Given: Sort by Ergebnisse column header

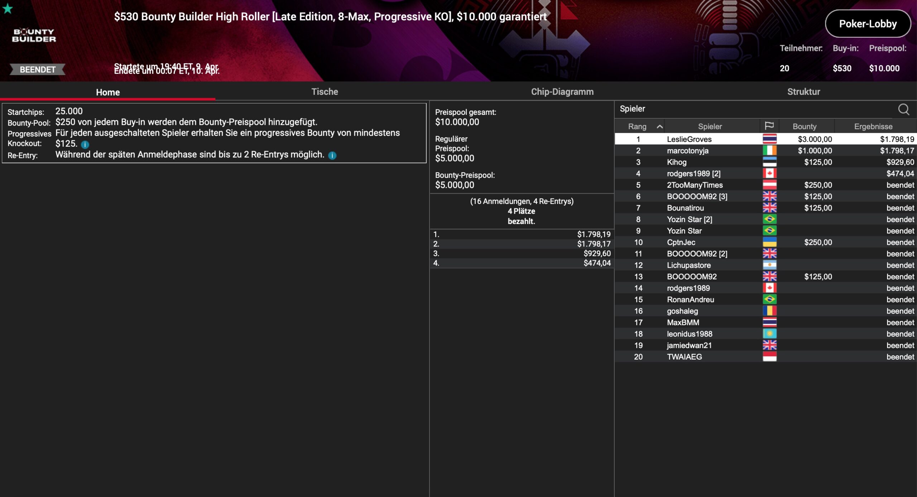Looking at the screenshot, I should pos(873,126).
